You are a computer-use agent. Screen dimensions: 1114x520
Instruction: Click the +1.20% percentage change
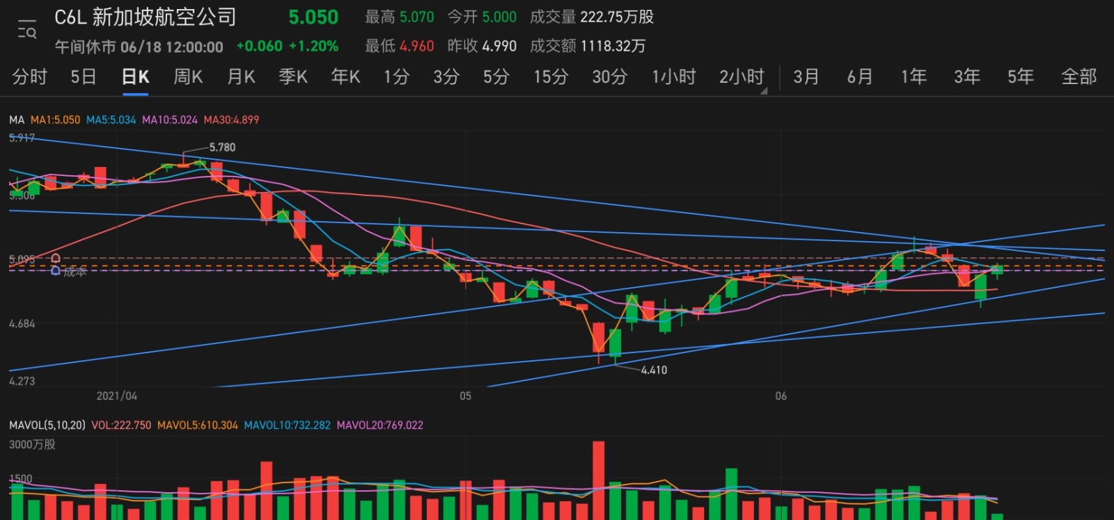pyautogui.click(x=313, y=47)
